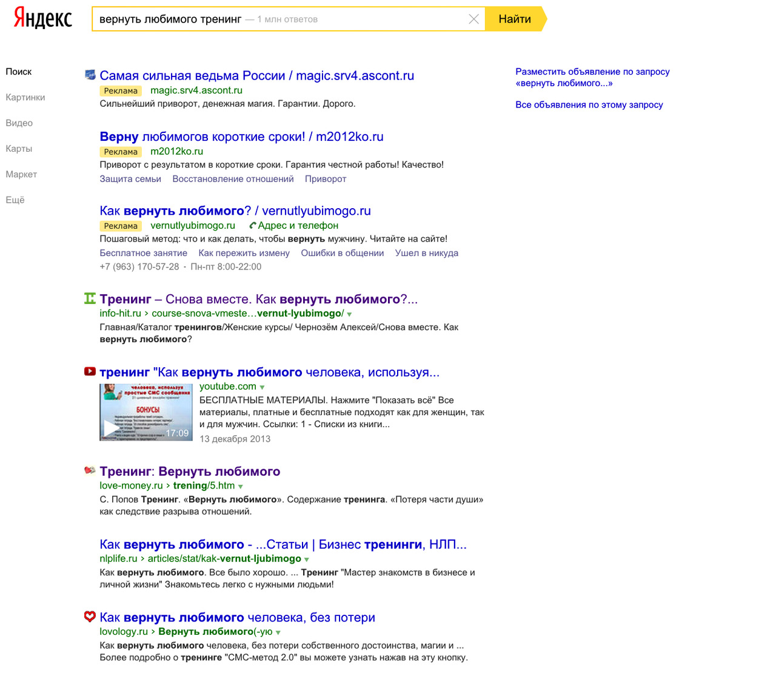Screen dimensions: 776x673
Task: Click favicon of magic.srv4.ascont.ru result
Action: pos(90,75)
